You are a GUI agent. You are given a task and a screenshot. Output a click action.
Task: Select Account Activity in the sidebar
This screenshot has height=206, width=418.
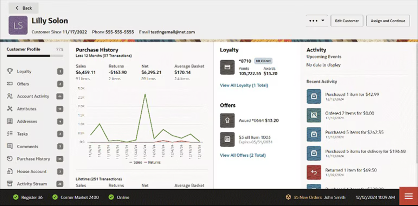tap(33, 97)
